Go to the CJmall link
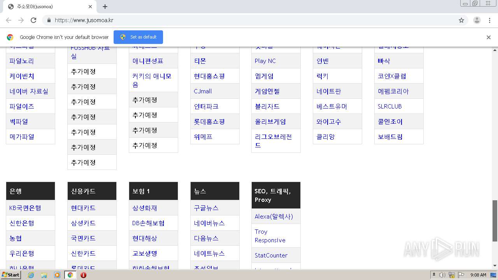Image resolution: width=498 pixels, height=280 pixels. pyautogui.click(x=203, y=91)
